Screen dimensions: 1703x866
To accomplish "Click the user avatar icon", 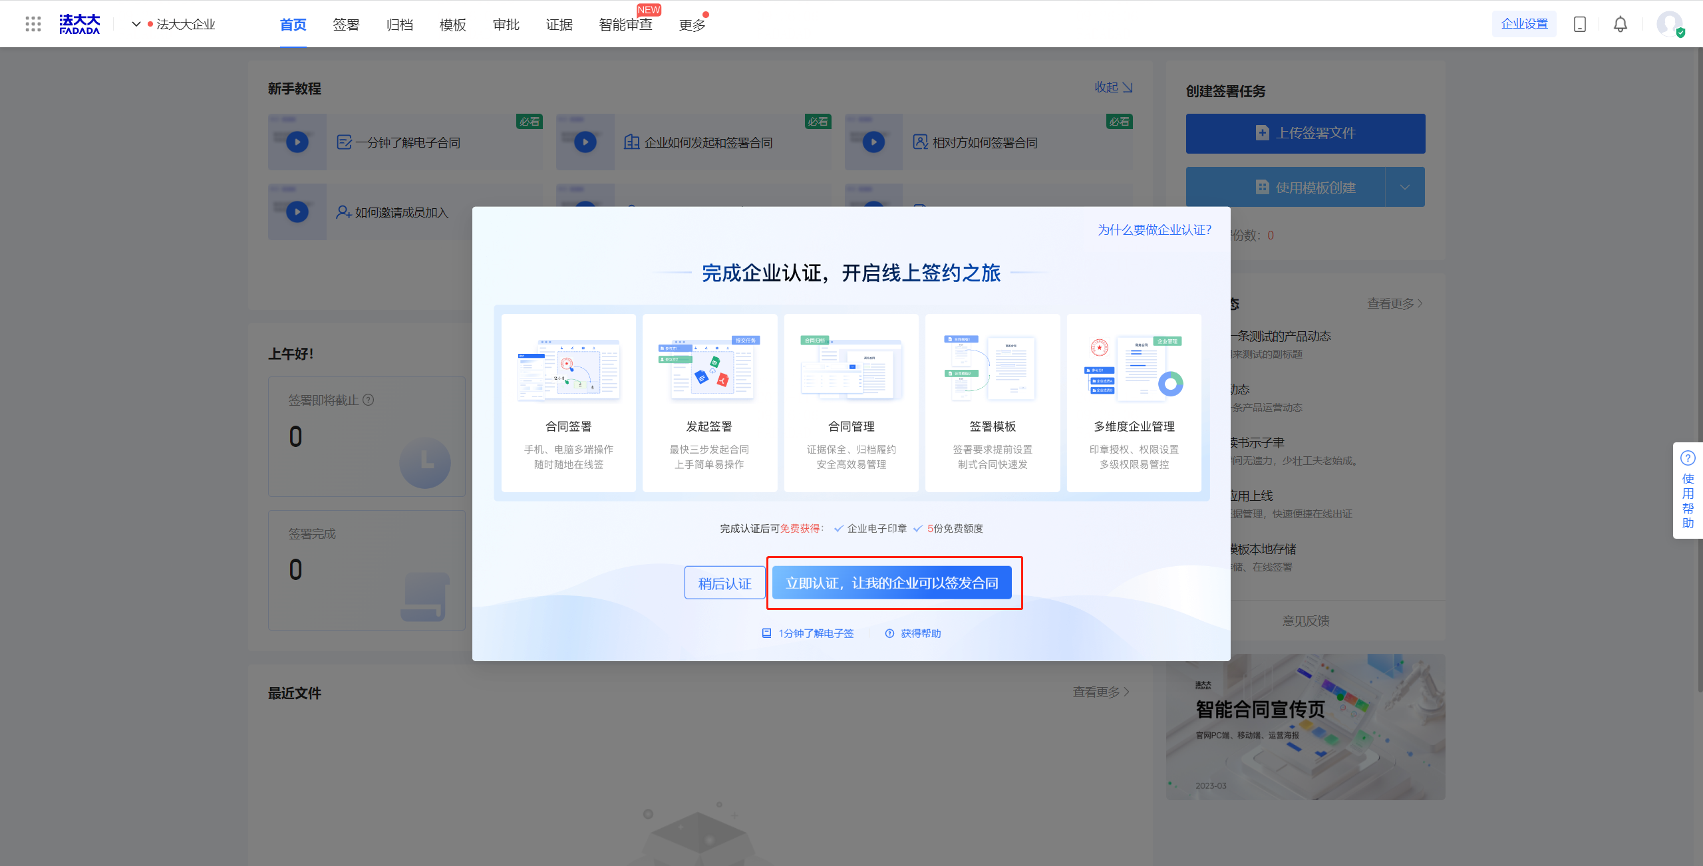I will 1669,24.
